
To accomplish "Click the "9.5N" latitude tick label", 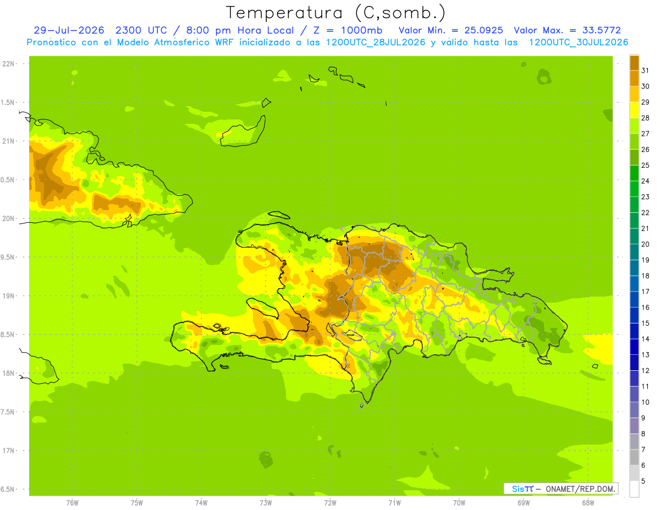I will [8, 257].
